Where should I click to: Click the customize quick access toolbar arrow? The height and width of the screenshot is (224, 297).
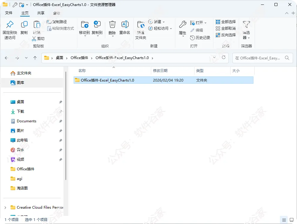(x=27, y=5)
